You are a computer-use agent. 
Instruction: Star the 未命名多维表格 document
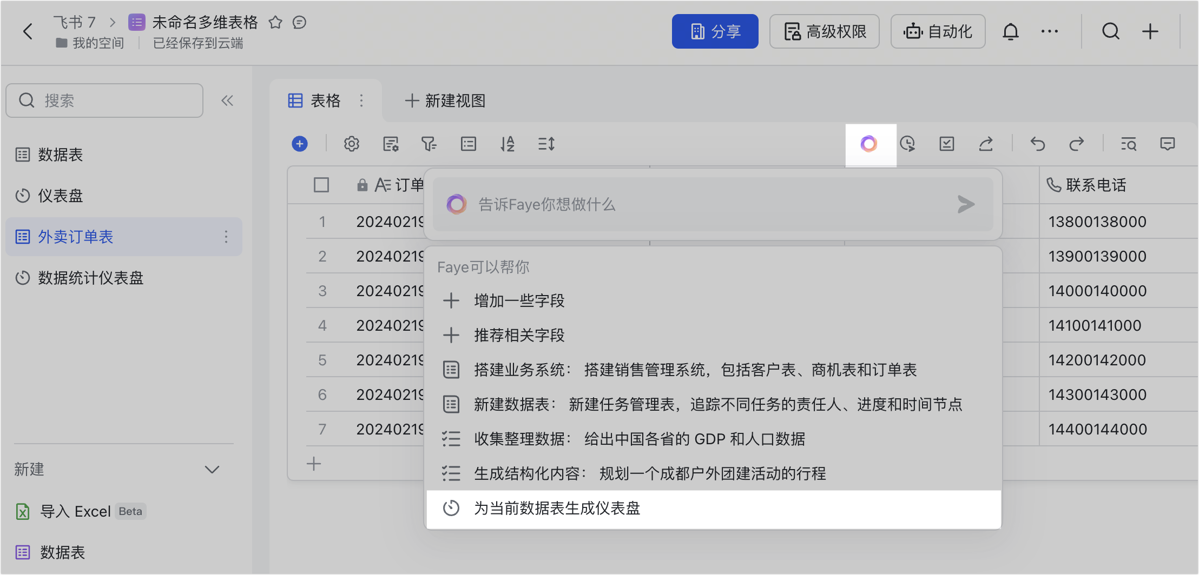click(275, 22)
